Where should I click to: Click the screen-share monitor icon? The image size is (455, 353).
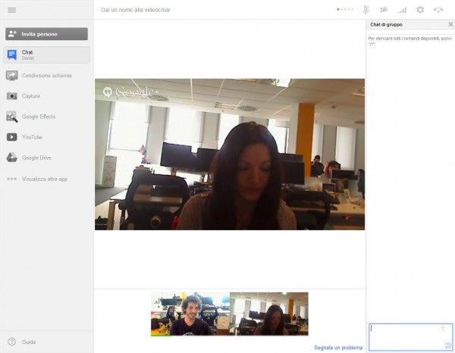coord(12,76)
